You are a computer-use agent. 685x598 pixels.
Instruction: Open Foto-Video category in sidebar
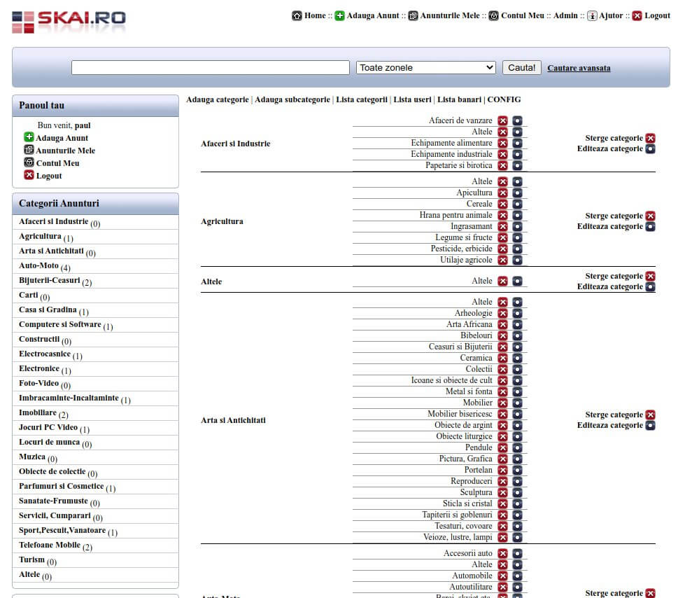[x=38, y=383]
